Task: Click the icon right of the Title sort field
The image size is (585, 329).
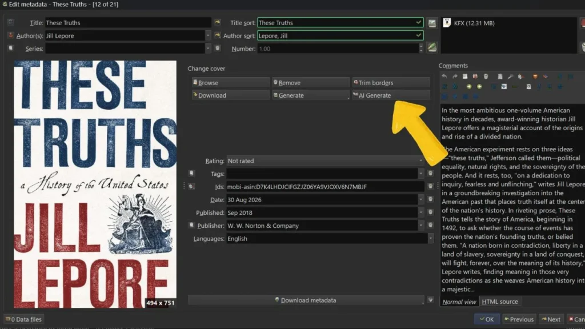Action: click(432, 23)
